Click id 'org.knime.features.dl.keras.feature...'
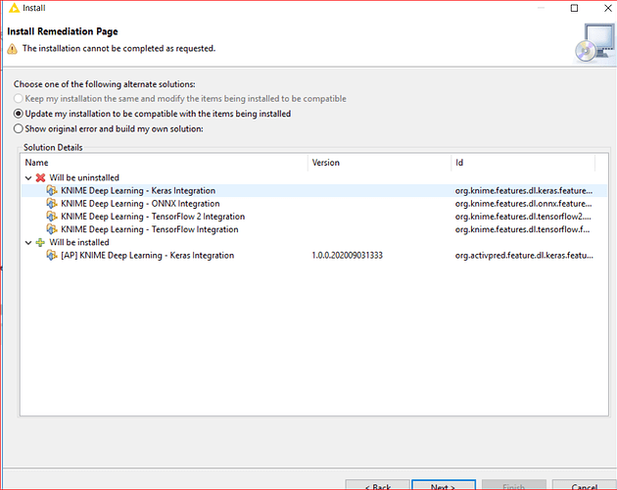Image resolution: width=617 pixels, height=490 pixels. pos(524,191)
